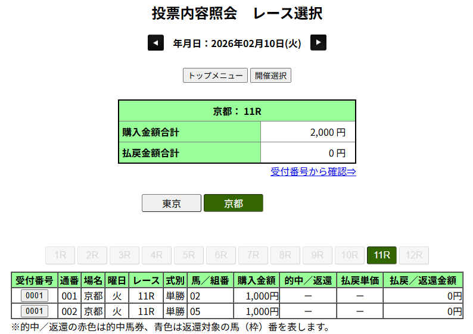Click the 2,000 円 purchase total
473x334 pixels.
[327, 132]
